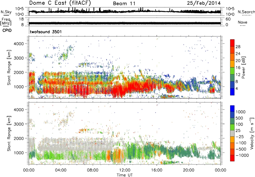Click the '-25' Velocity colorbar label
Screen dimensions: 255x177
[x=240, y=136]
